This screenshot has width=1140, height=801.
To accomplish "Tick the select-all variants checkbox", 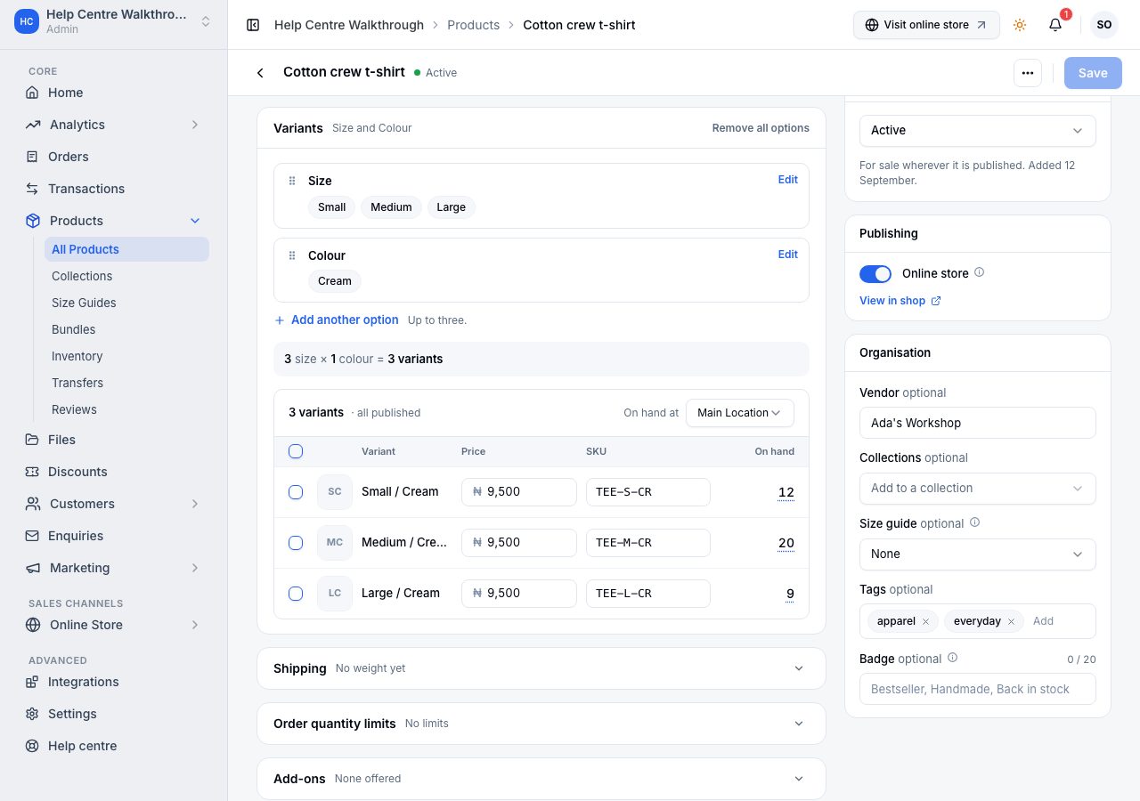I will tap(296, 451).
